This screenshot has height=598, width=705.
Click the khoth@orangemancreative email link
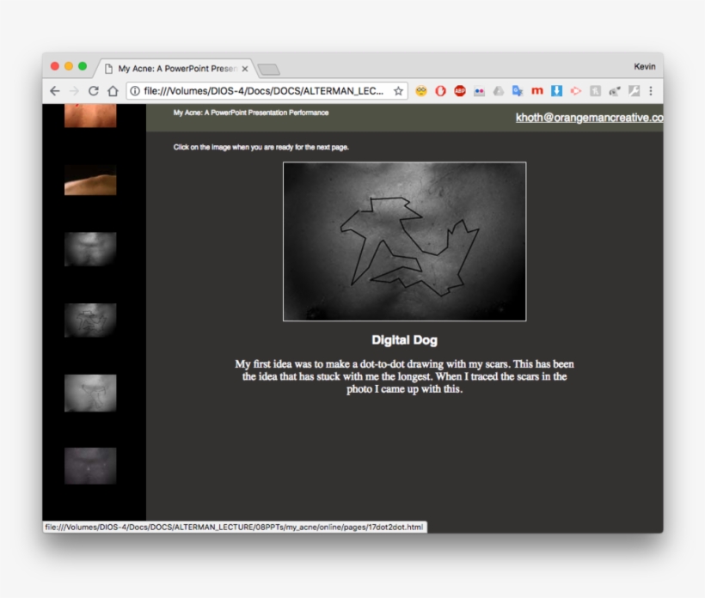589,118
